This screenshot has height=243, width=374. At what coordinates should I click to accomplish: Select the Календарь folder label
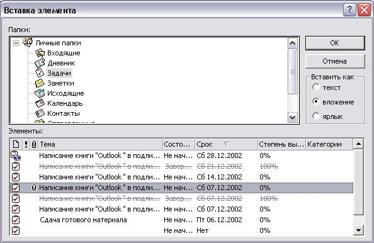(x=65, y=103)
